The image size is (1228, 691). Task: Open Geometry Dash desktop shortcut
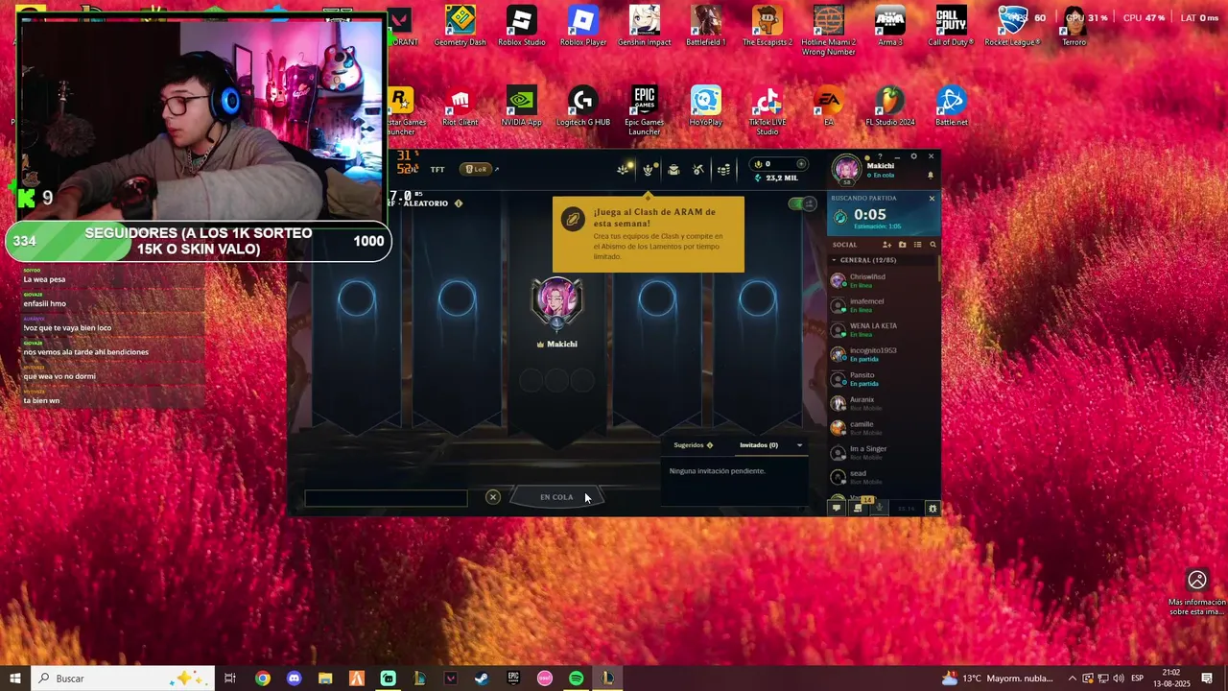(x=460, y=26)
